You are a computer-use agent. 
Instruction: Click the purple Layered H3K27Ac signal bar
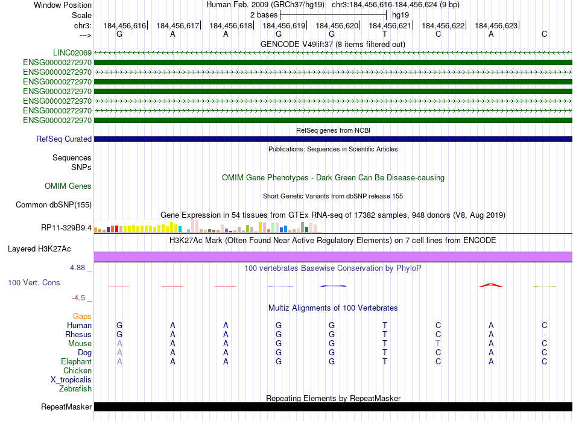pyautogui.click(x=332, y=256)
